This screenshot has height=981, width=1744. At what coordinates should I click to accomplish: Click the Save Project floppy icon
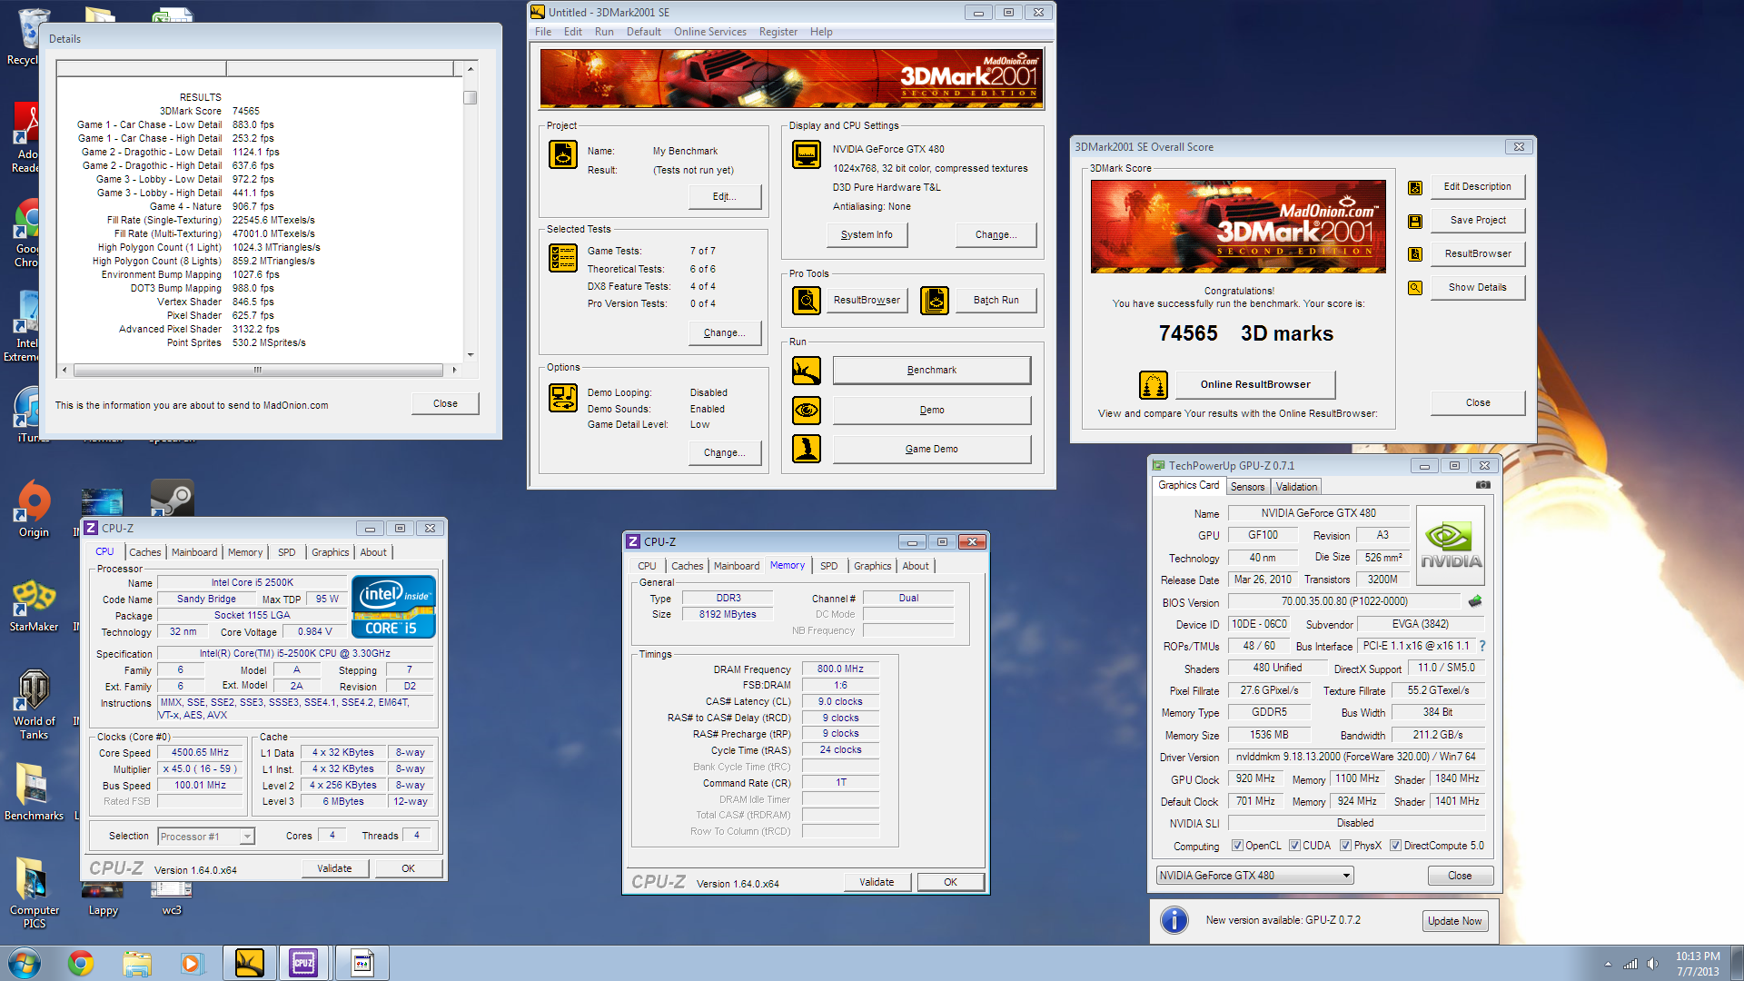pos(1415,221)
